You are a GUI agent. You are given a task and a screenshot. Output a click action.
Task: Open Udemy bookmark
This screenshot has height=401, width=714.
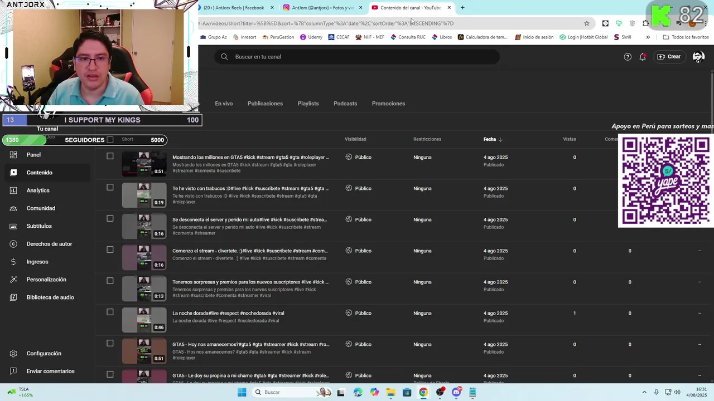(x=311, y=37)
